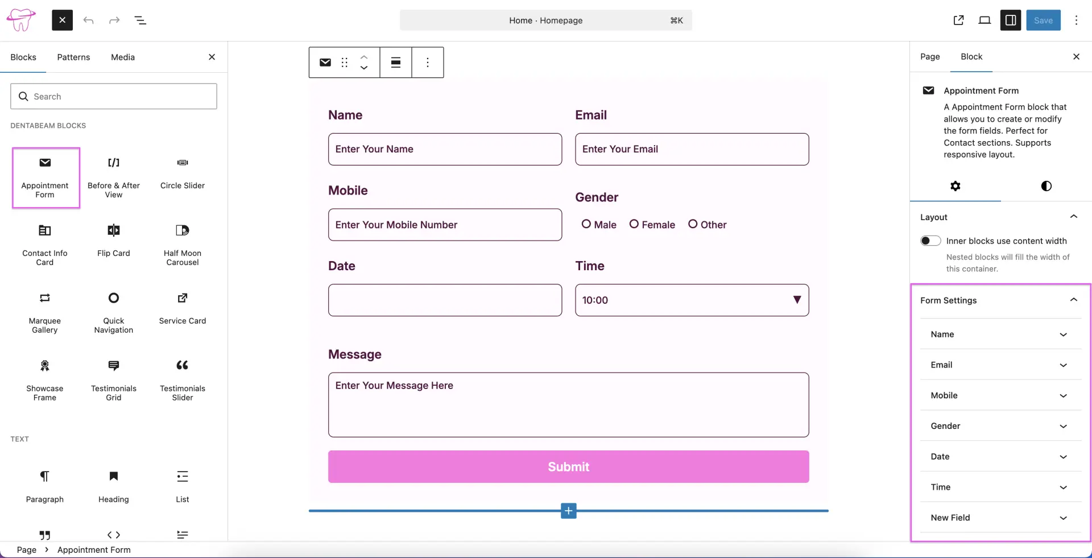
Task: Open the Time dropdown showing 10:00
Action: [692, 300]
